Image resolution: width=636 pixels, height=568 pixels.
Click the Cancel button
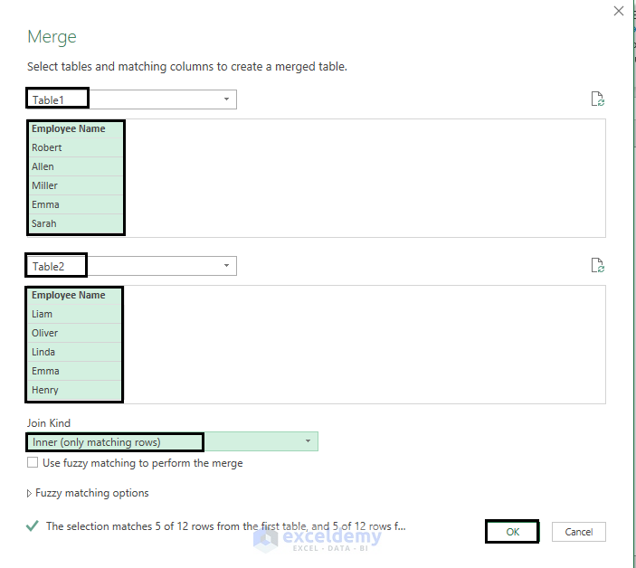click(578, 532)
